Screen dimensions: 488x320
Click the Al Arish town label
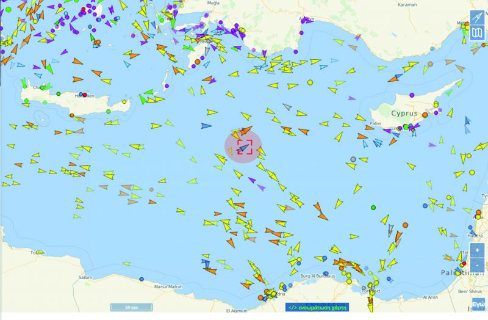click(x=429, y=297)
